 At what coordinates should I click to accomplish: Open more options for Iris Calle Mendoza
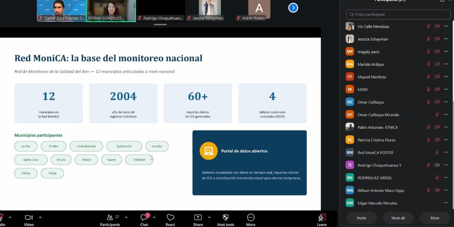click(446, 27)
